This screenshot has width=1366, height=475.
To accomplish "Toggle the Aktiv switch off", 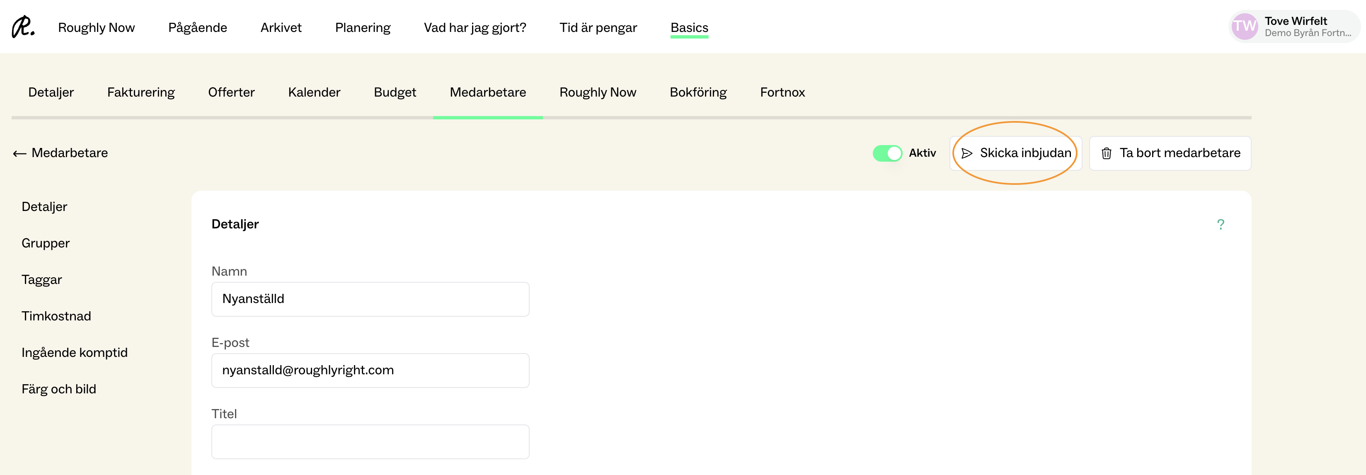I will pyautogui.click(x=887, y=153).
